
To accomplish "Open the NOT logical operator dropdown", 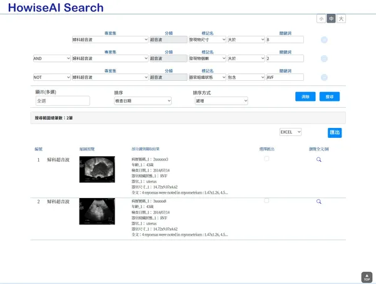I will coord(52,77).
